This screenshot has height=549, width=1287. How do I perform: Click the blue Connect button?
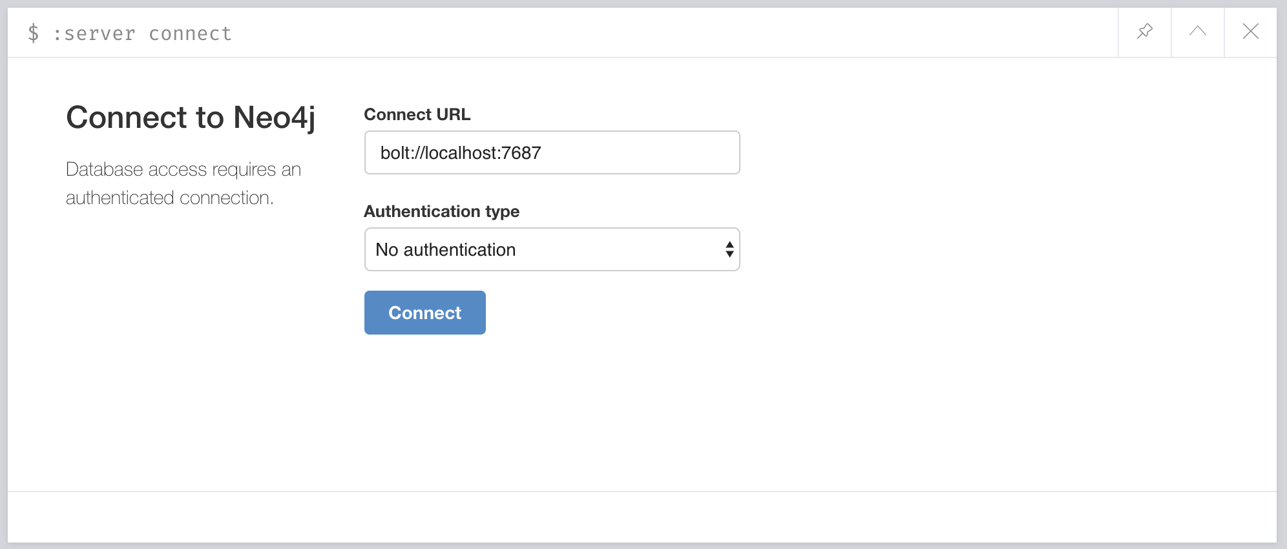pos(424,313)
